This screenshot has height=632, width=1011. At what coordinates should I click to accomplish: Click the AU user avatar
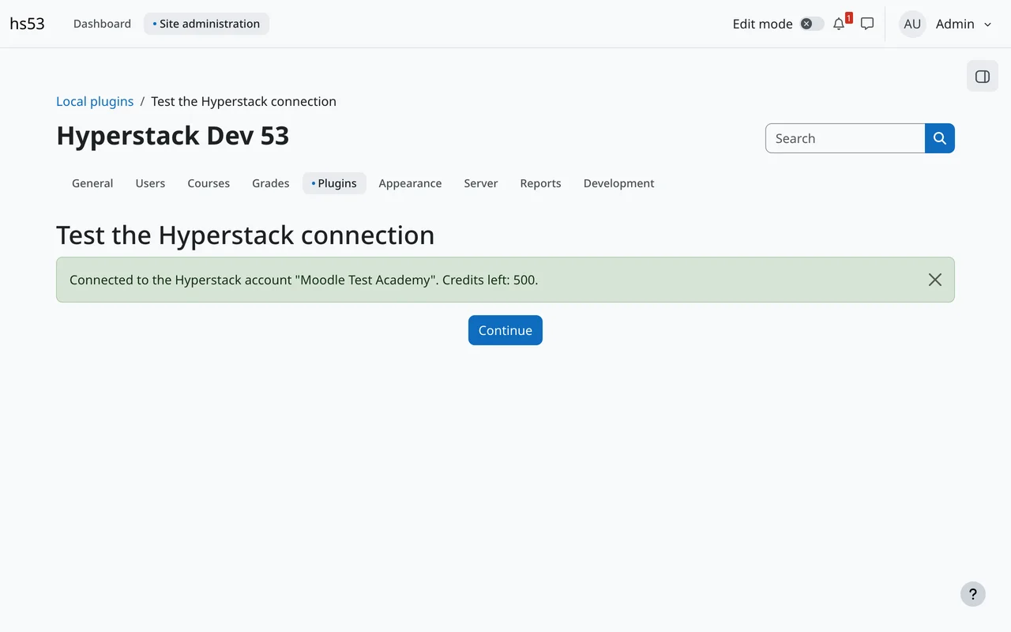click(x=912, y=24)
